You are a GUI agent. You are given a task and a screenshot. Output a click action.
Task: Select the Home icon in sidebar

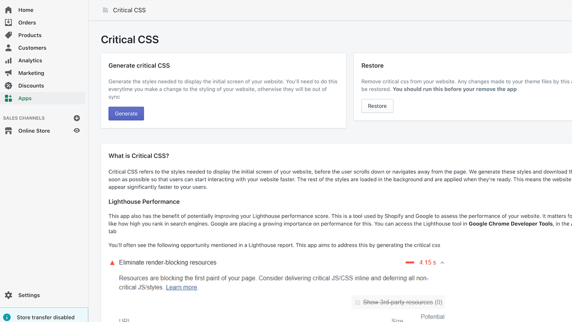[x=8, y=10]
